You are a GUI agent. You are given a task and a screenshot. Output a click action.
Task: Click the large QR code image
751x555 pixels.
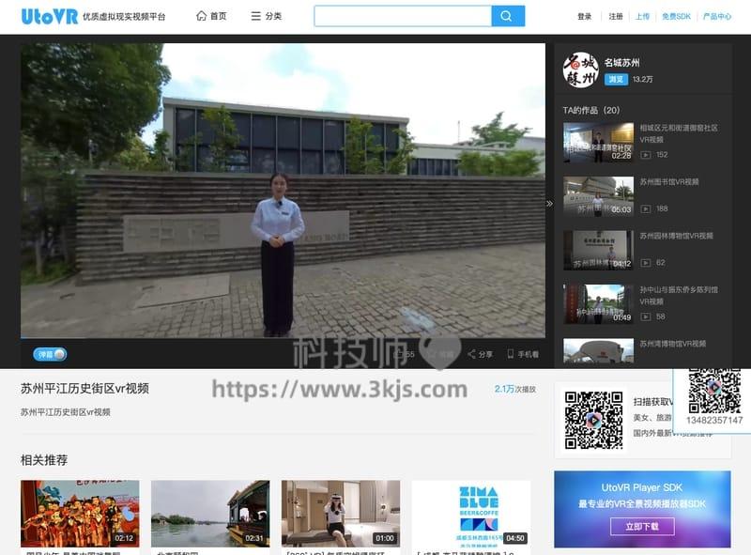(593, 420)
